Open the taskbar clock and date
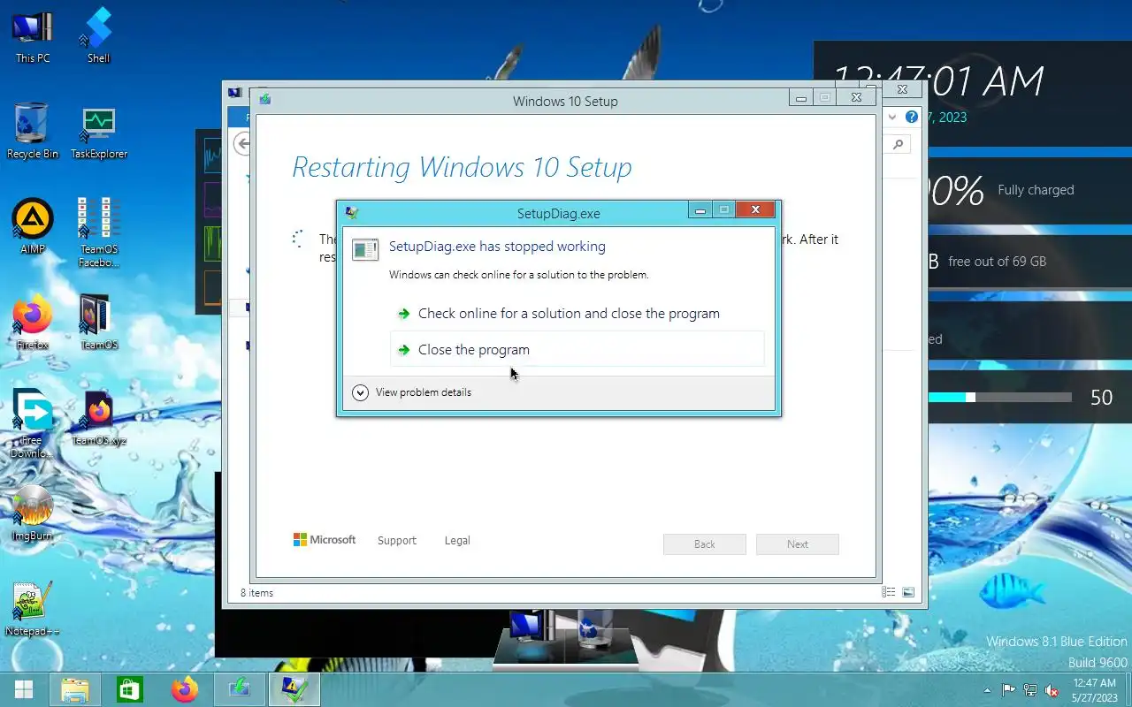 click(1094, 690)
